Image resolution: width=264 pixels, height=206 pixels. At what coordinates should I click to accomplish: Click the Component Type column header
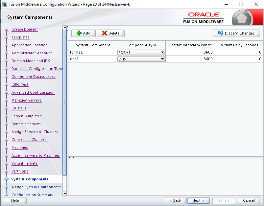pos(141,45)
